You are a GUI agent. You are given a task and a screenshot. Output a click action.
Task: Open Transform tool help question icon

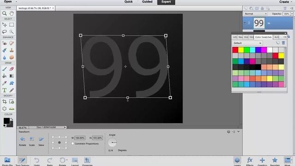[229, 132]
